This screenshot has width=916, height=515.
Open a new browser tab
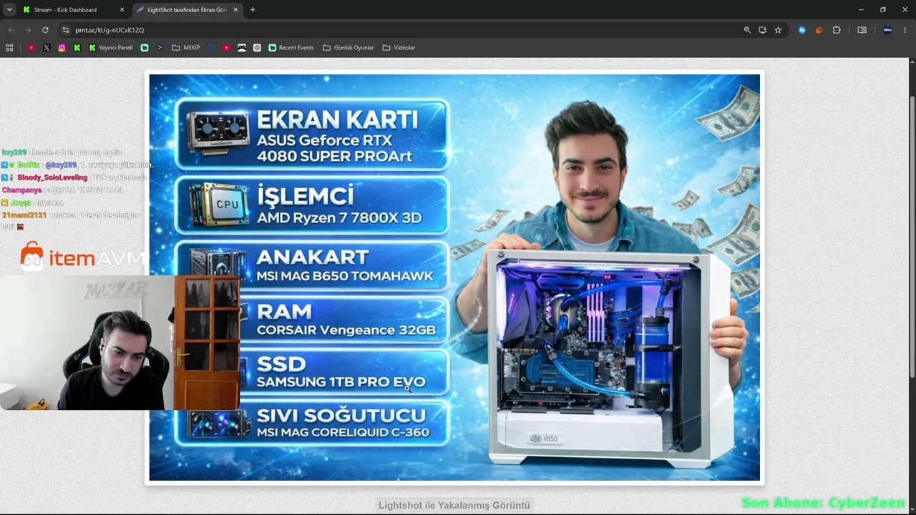tap(253, 10)
